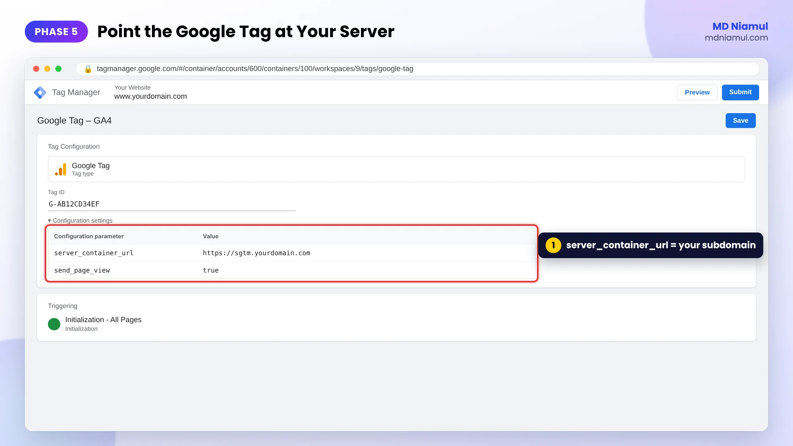Viewport: 793px width, 446px height.
Task: Click the padlock icon in address bar
Action: [88, 69]
